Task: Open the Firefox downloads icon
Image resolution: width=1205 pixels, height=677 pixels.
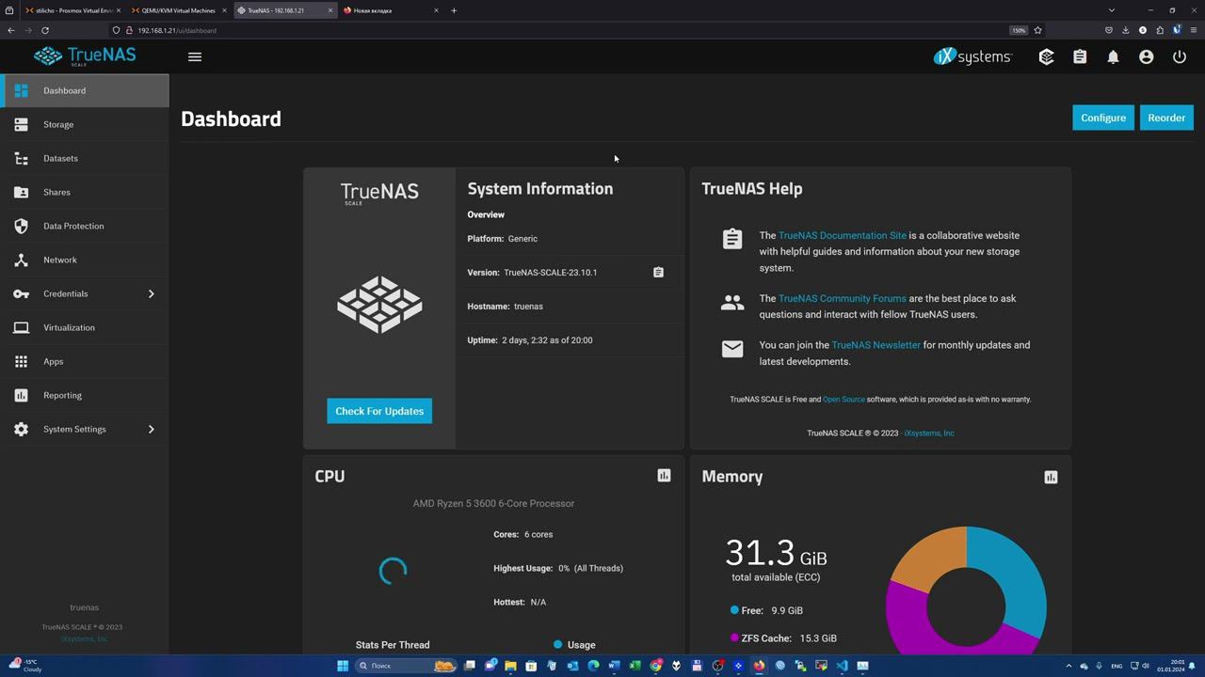Action: point(1126,30)
